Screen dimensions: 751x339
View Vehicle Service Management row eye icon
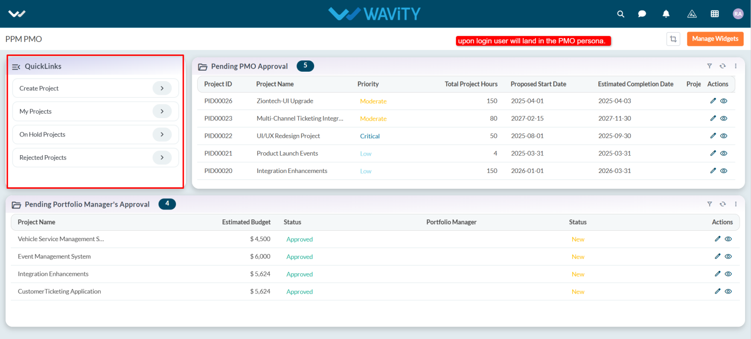point(728,239)
